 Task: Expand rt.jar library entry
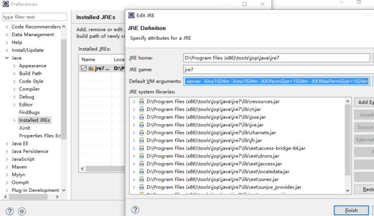[x=134, y=109]
